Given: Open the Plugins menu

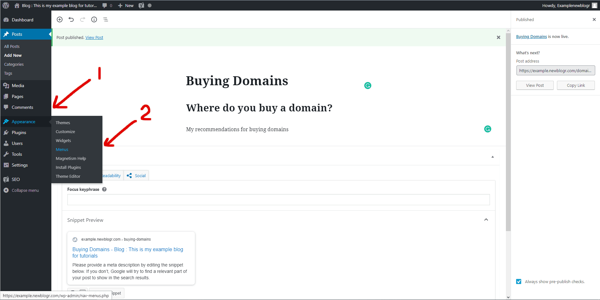Looking at the screenshot, I should click(x=26, y=132).
